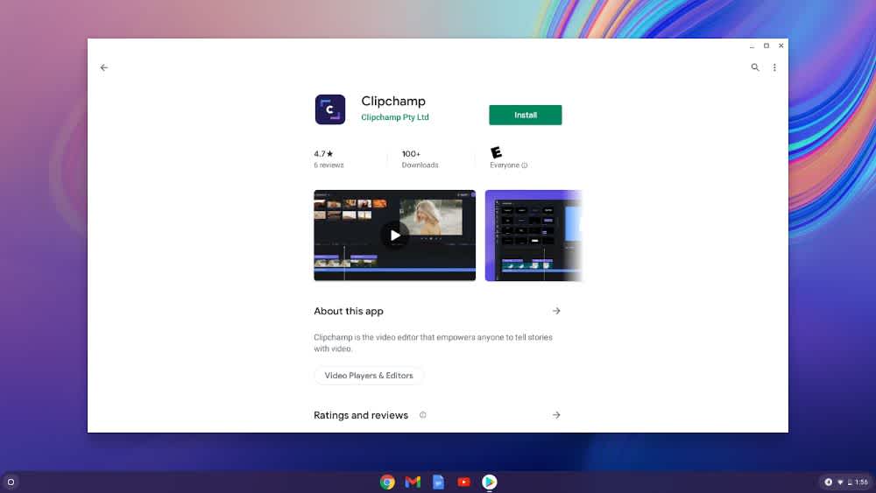Open Gmail from the shelf
Image resolution: width=876 pixels, height=493 pixels.
tap(413, 482)
